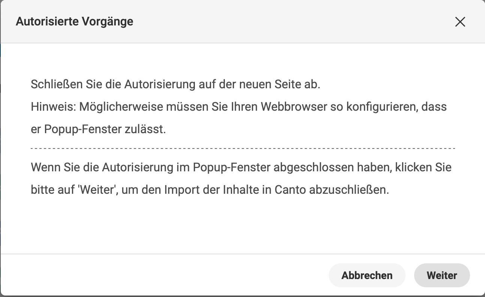Click the sentence starting with Wenn Sie
The image size is (485, 297).
point(241,178)
